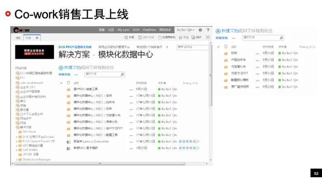322x181 pixels.
Task: Click 所有文档 view link in main list
Action: tap(64, 74)
